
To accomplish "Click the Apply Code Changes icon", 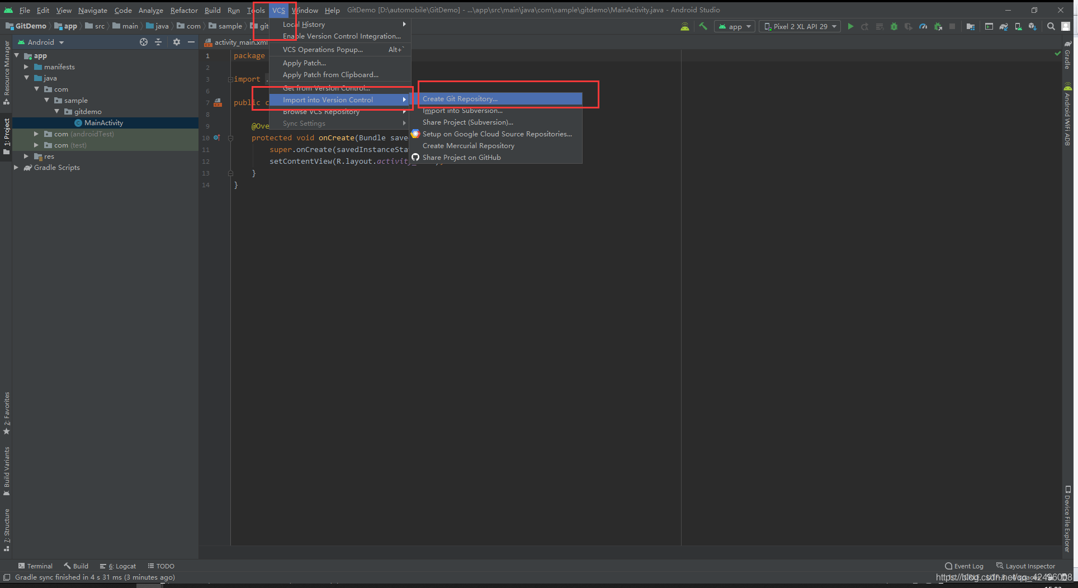I will click(x=880, y=26).
